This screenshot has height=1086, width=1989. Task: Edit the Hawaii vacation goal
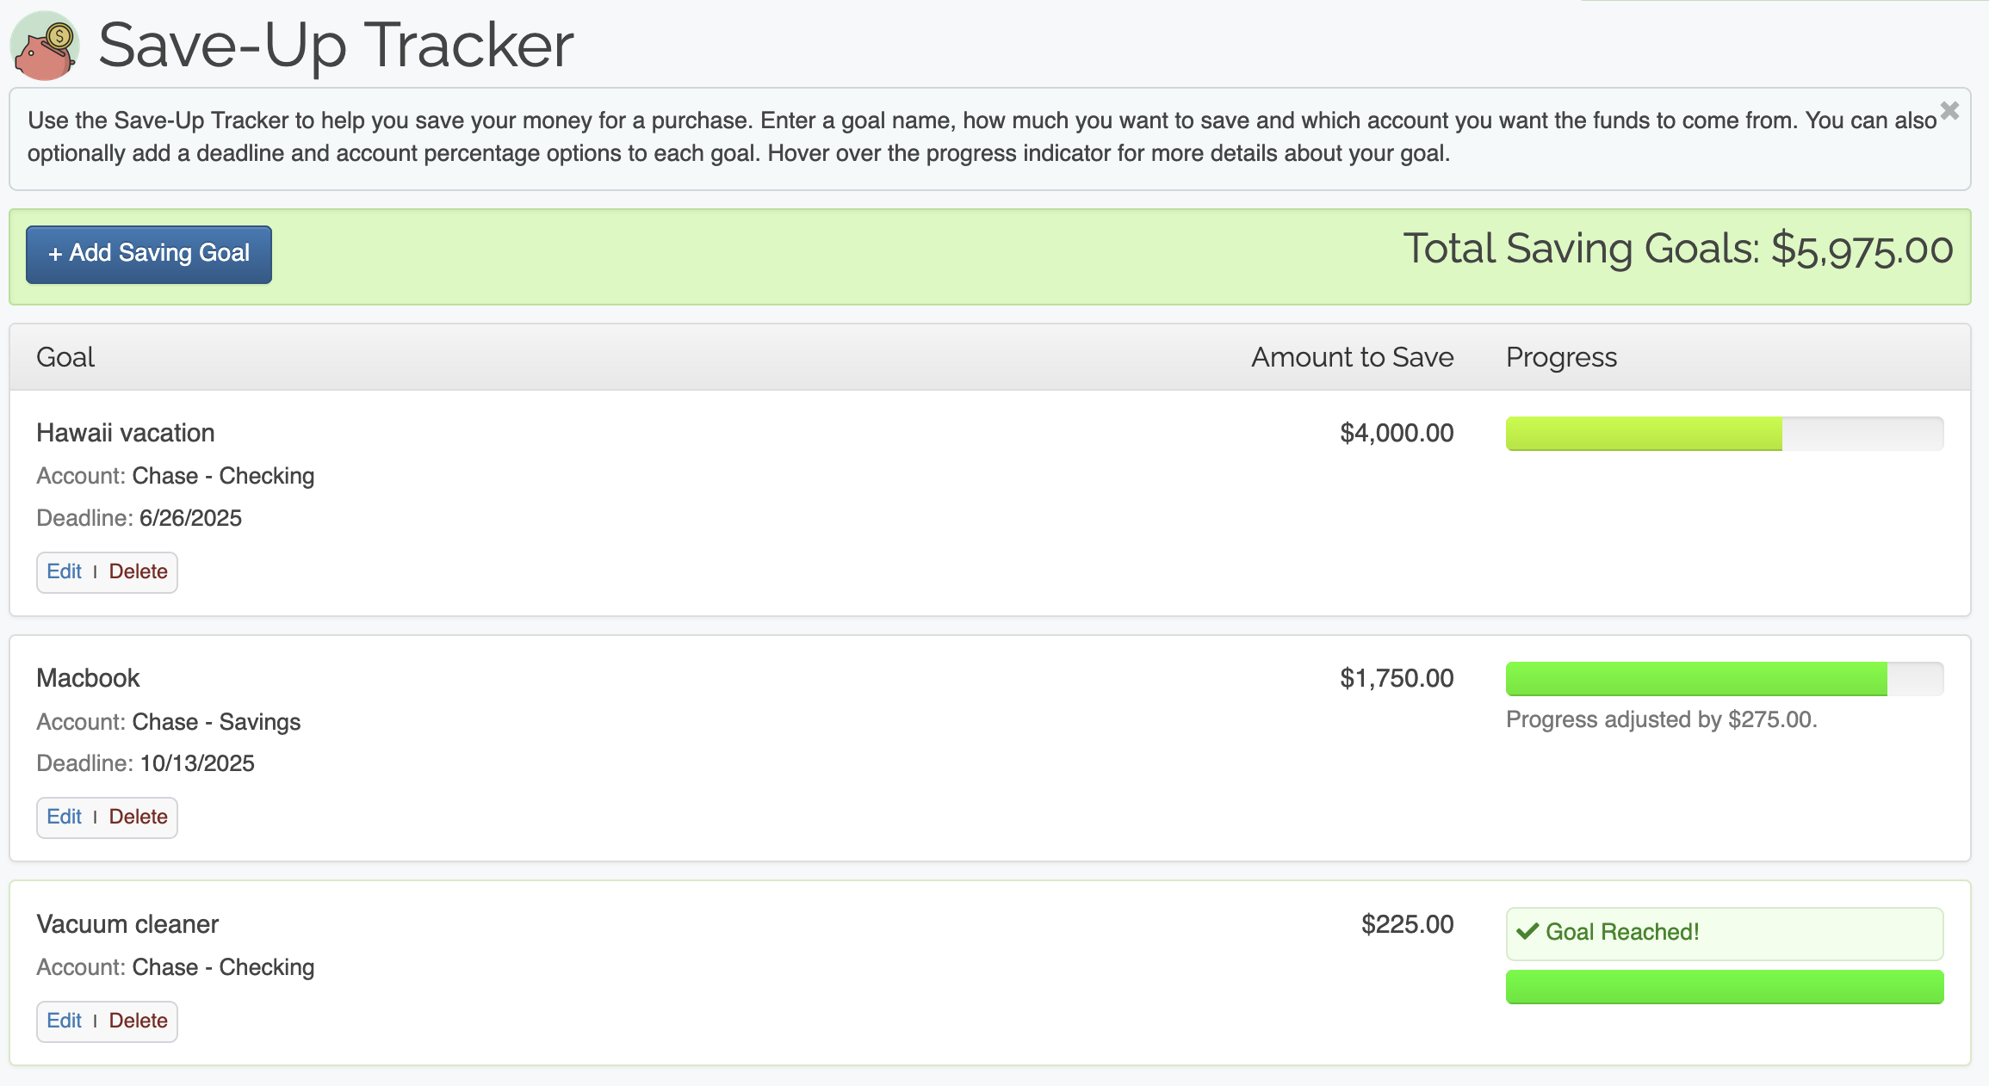point(64,571)
